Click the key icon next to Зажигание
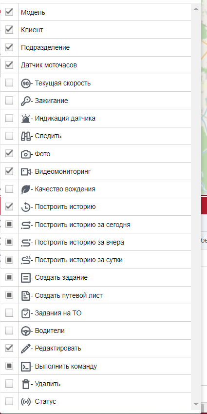Screen dimensions: 207x414 click(x=26, y=101)
